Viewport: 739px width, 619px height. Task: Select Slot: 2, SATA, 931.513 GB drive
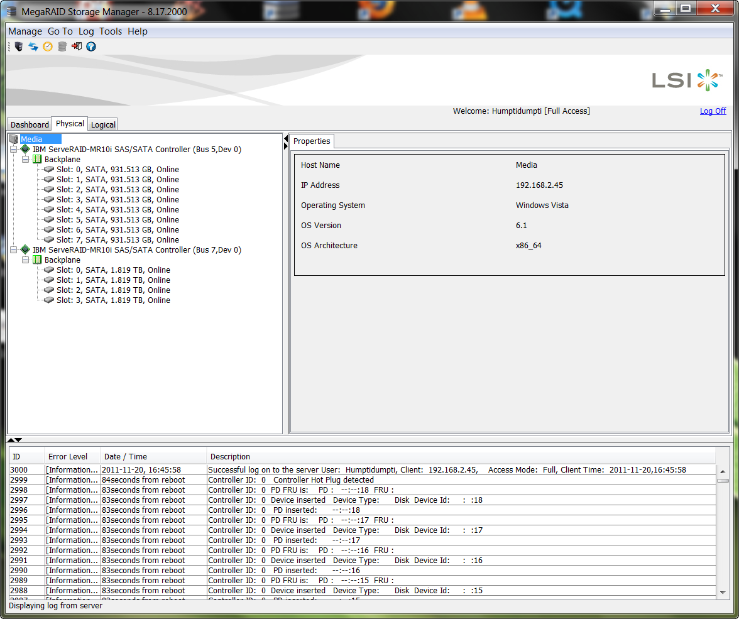point(118,190)
